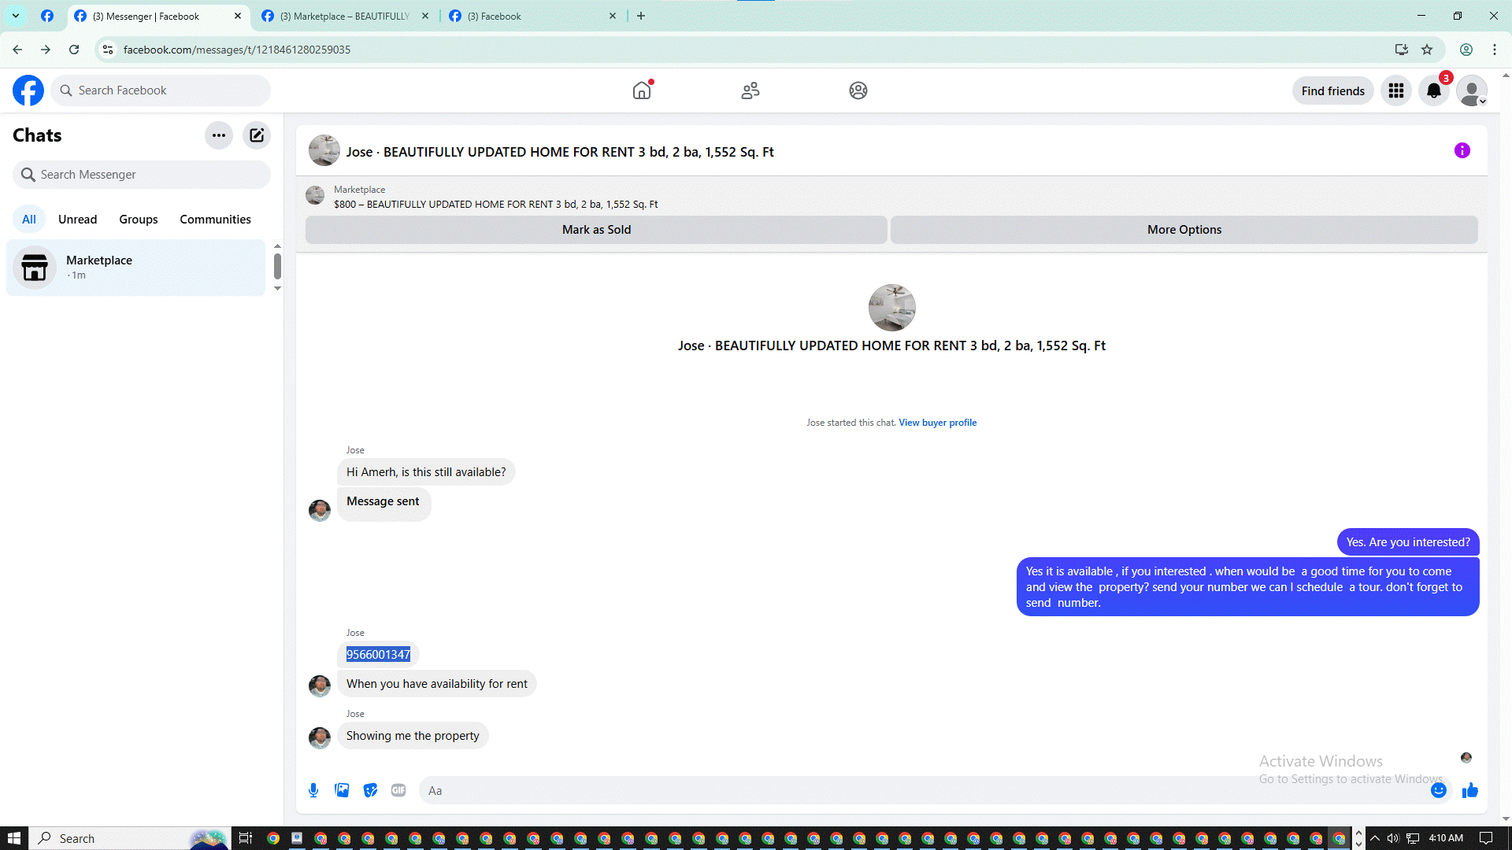Screen dimensions: 1512x850
Task: Open the Windows Start menu
Action: [14, 838]
